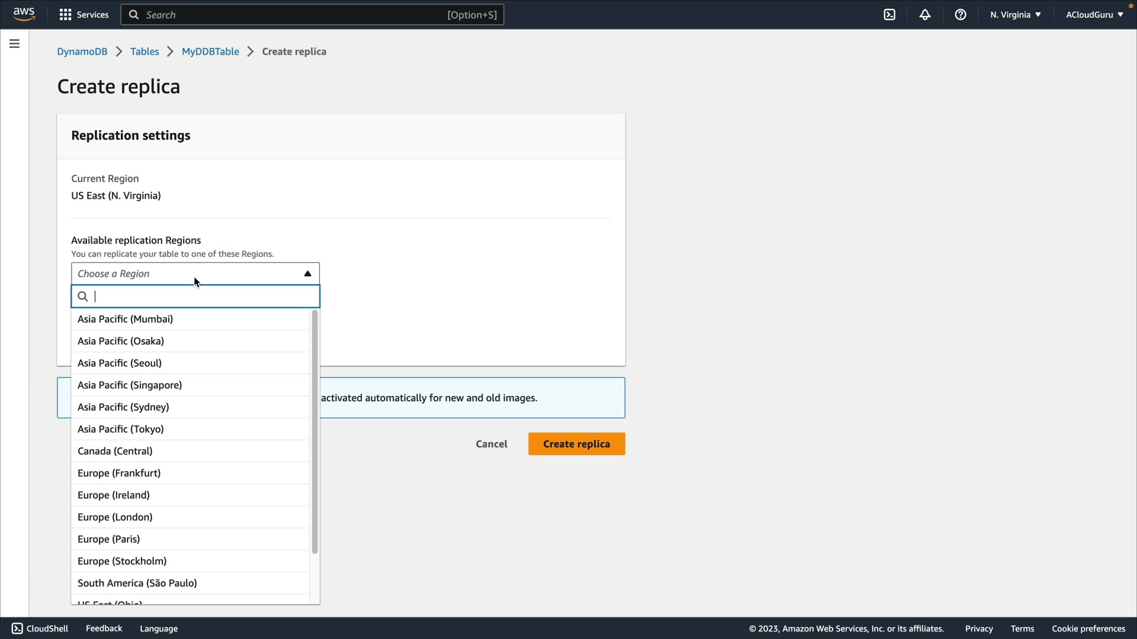Choose South America (São Paulo) option
This screenshot has height=639, width=1137.
tap(137, 583)
